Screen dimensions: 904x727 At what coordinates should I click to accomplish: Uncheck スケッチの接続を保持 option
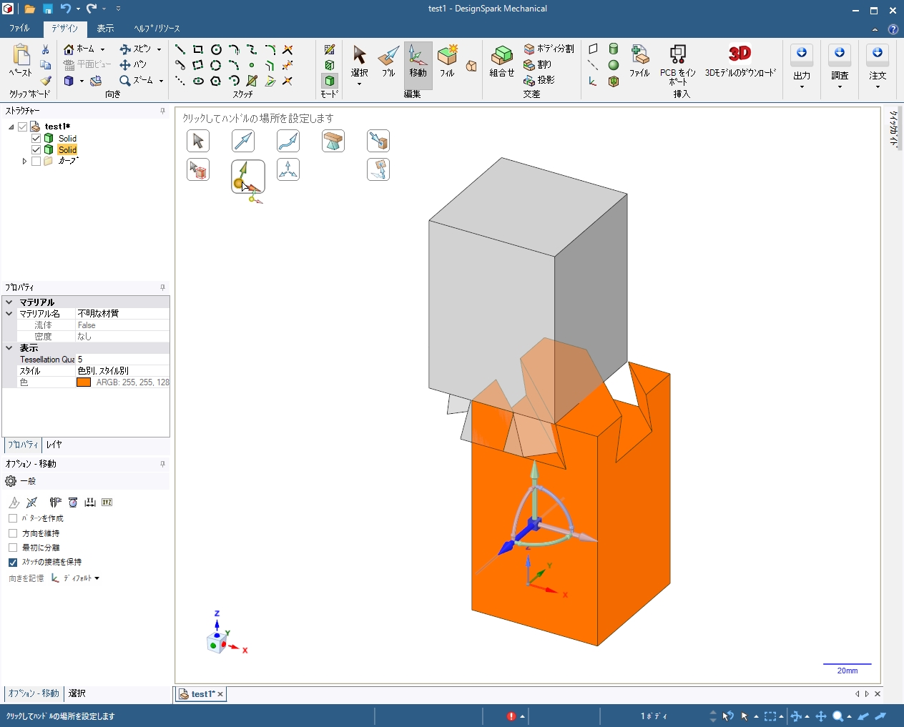[13, 563]
